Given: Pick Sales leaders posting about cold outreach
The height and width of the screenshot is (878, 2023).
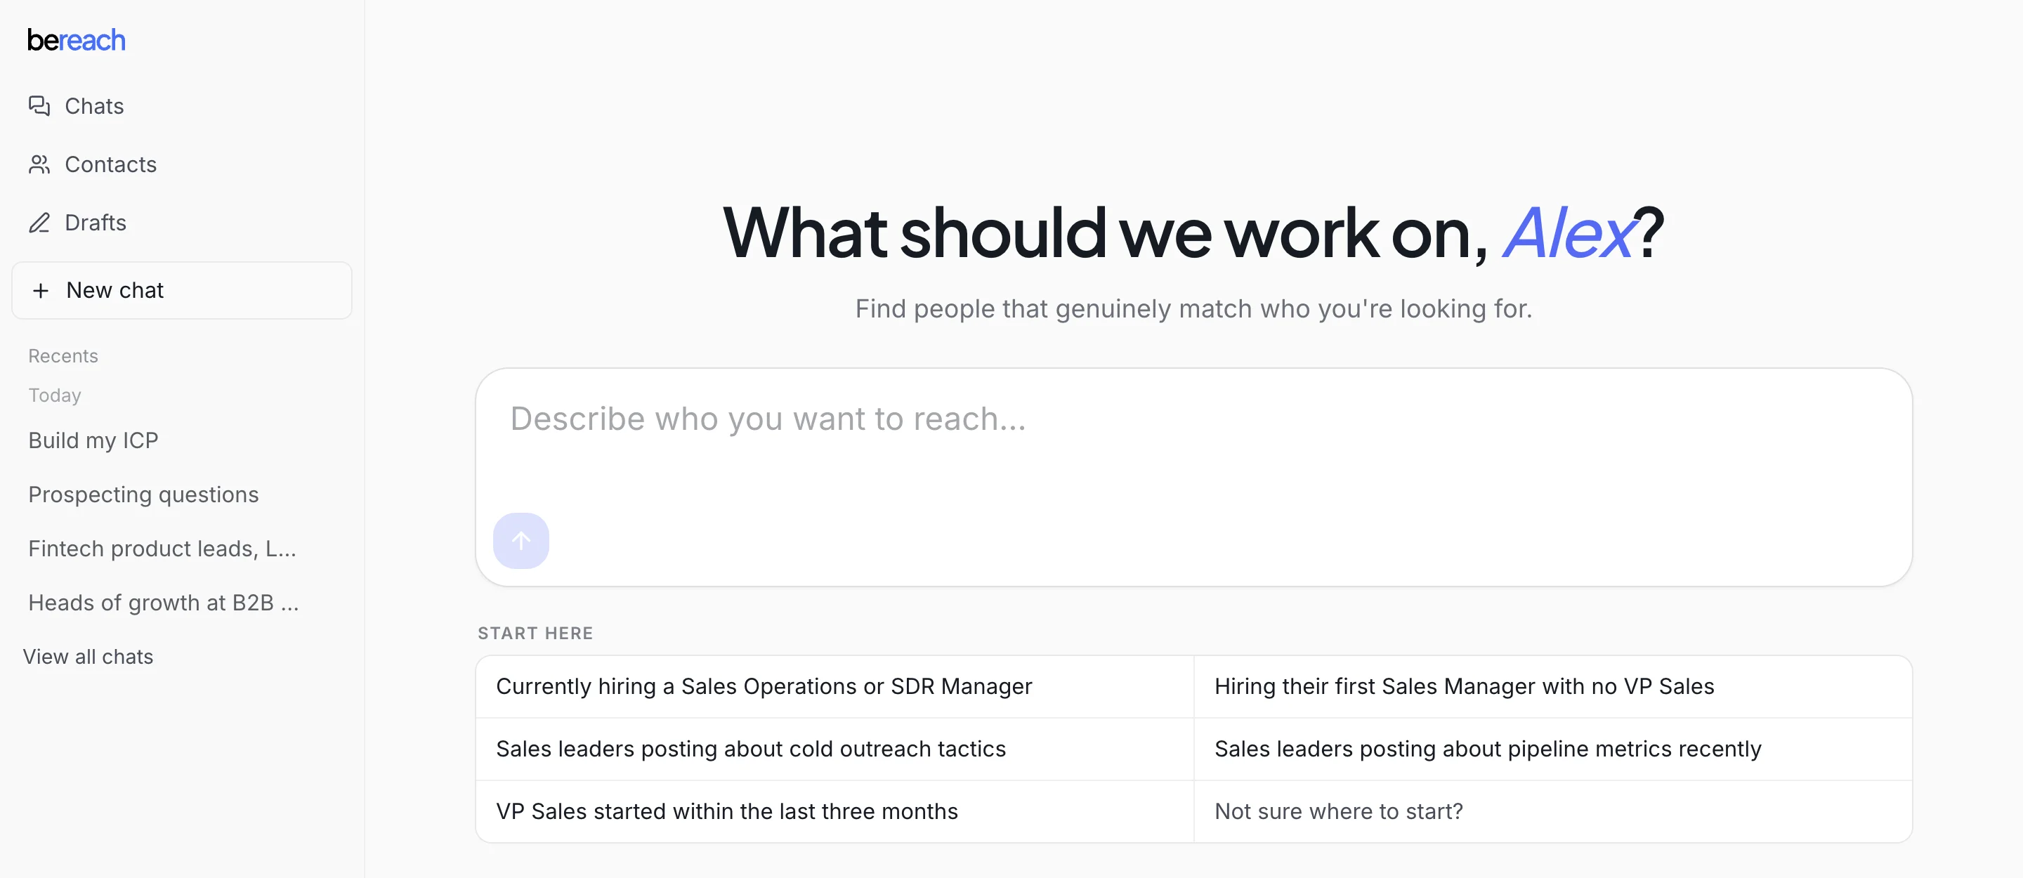Looking at the screenshot, I should click(834, 749).
